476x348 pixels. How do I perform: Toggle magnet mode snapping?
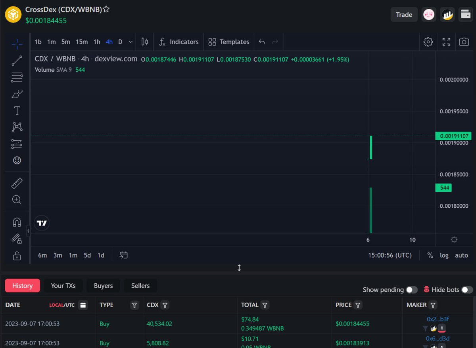point(17,222)
